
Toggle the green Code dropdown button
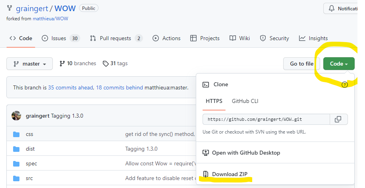pyautogui.click(x=339, y=64)
